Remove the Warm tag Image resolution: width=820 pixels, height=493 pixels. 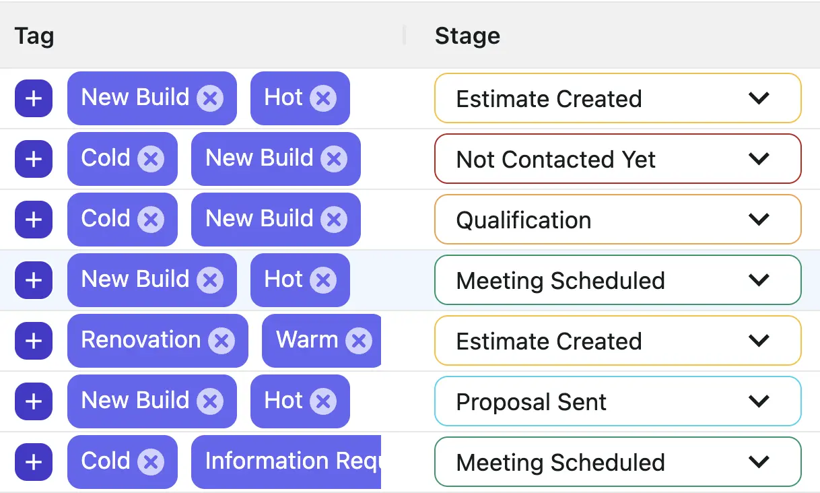tap(359, 341)
